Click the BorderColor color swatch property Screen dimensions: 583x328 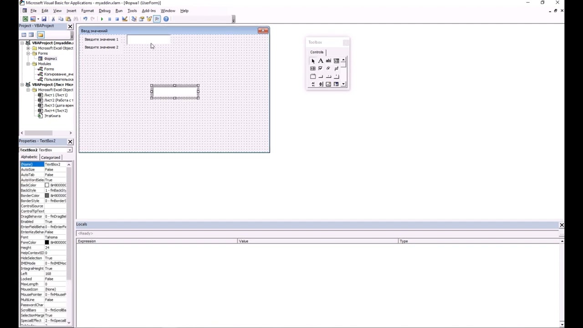[46, 195]
